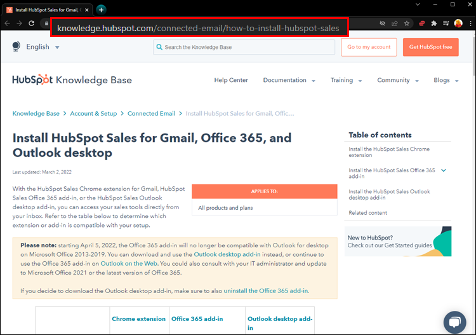Follow the Outlook on the Web link
The image size is (476, 335).
point(129,264)
